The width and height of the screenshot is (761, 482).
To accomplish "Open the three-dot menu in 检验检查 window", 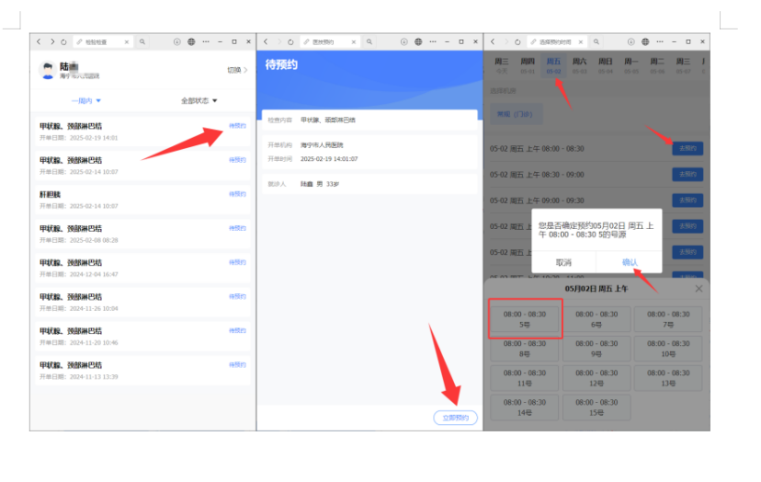I will point(206,41).
